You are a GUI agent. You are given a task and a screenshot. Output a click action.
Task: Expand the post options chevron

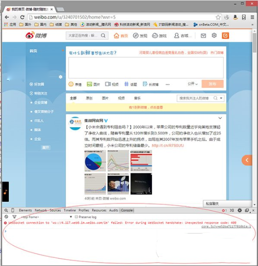click(x=220, y=118)
